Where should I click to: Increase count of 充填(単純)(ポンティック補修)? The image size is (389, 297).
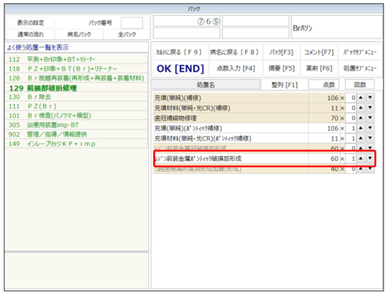click(x=360, y=128)
